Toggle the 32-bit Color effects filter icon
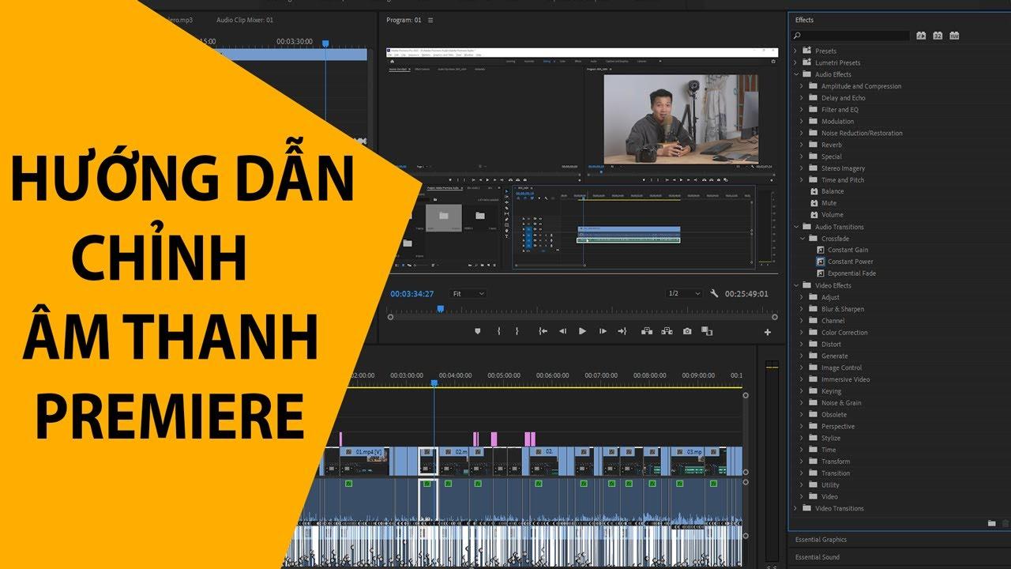The height and width of the screenshot is (569, 1011). tap(938, 36)
